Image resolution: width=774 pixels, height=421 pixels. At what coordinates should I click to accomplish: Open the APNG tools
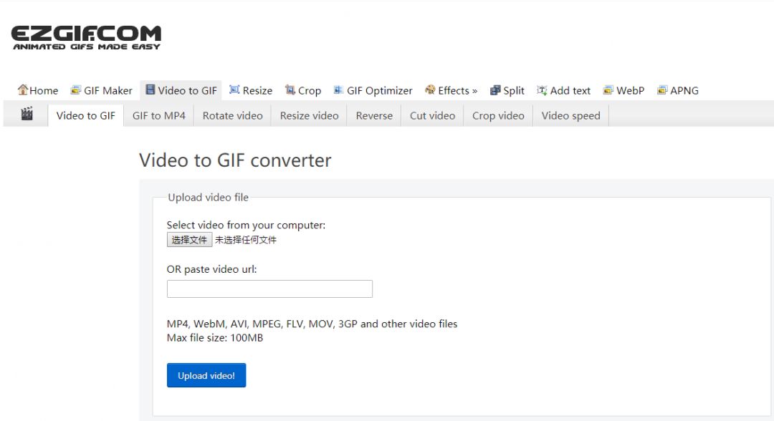pyautogui.click(x=678, y=91)
